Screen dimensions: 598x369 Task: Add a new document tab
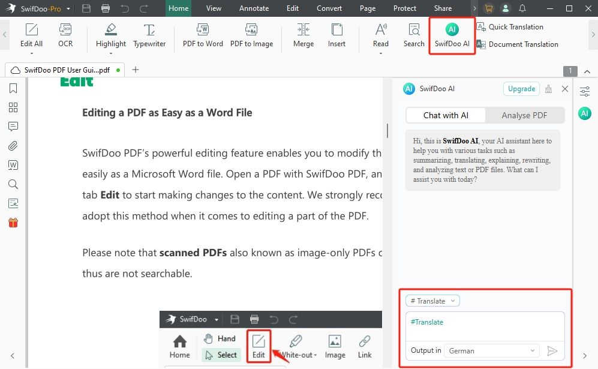pos(136,70)
